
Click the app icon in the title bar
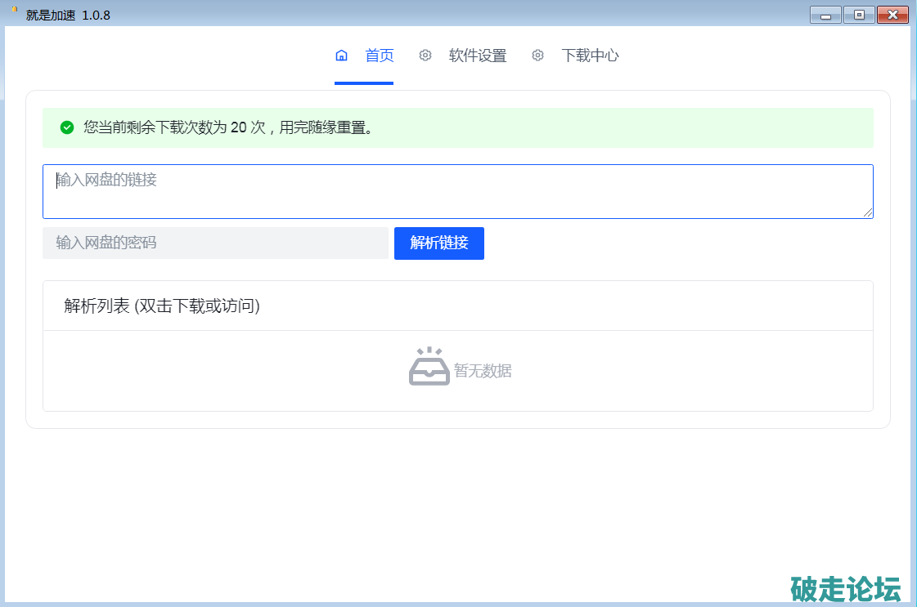[x=13, y=11]
